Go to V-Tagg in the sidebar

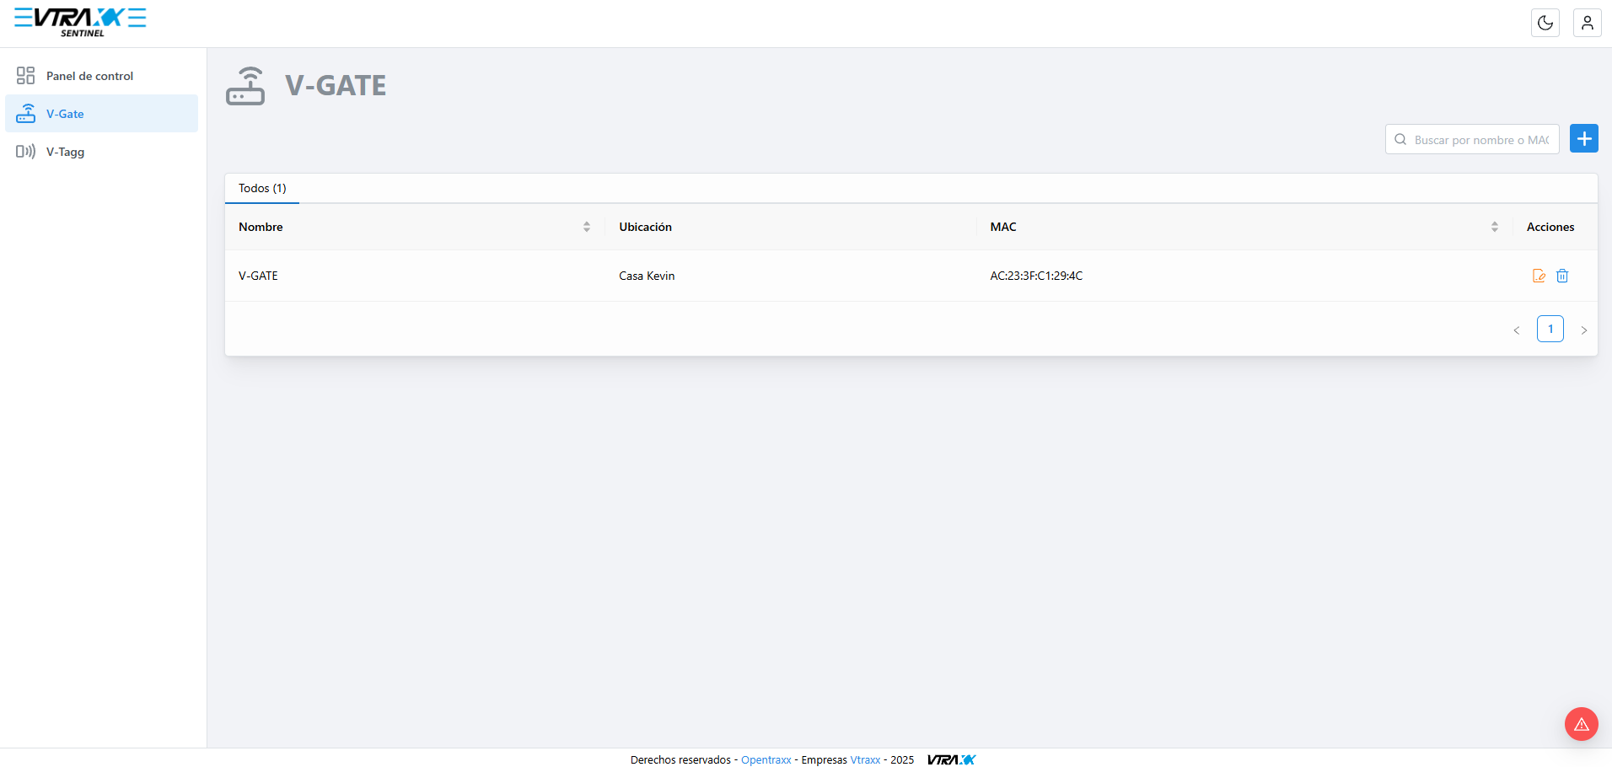[102, 152]
